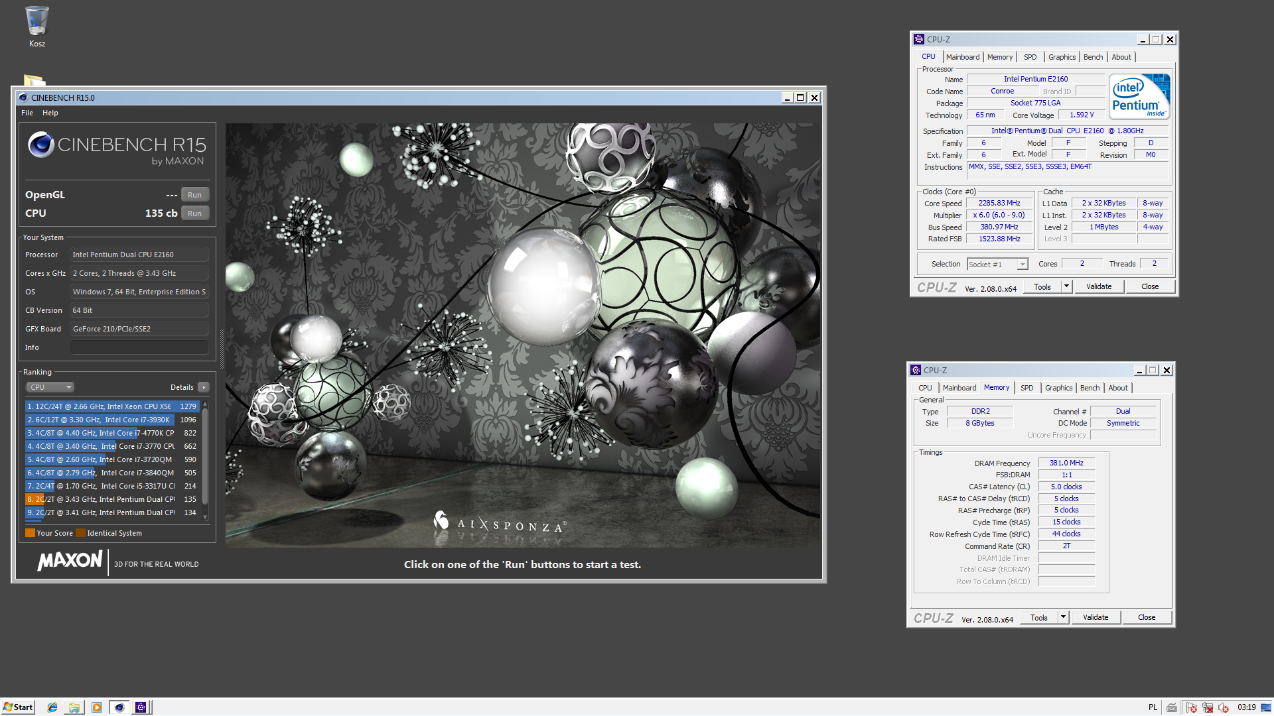
Task: Select ranking row Core i7-3930K 1096
Action: pyautogui.click(x=112, y=420)
